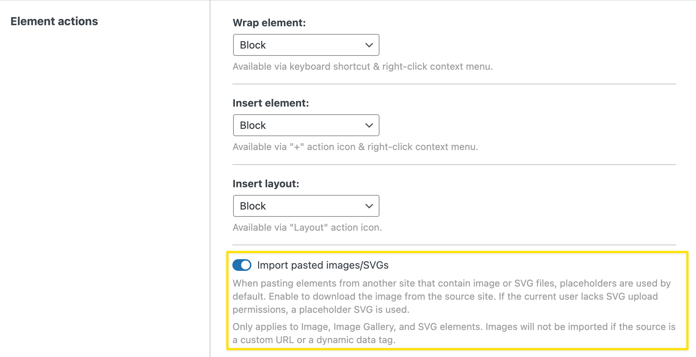Click the divider line above Import pasted images toggle
This screenshot has height=357, width=696.
[x=454, y=245]
